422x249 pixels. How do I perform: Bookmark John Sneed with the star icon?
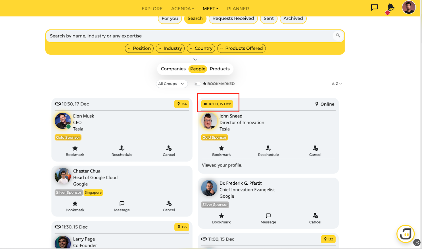(222, 151)
